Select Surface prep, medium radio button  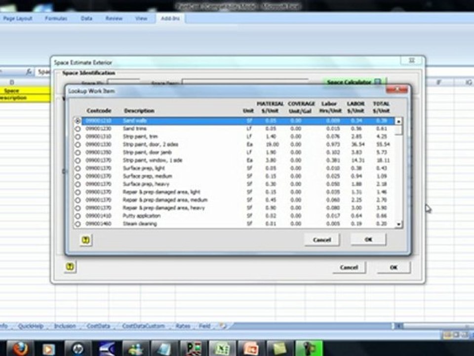pyautogui.click(x=78, y=176)
